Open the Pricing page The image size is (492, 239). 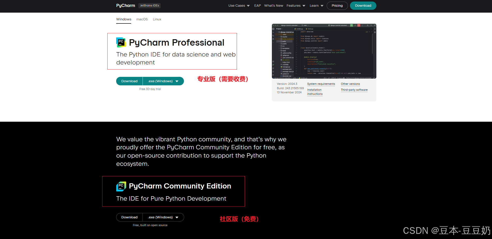[337, 6]
